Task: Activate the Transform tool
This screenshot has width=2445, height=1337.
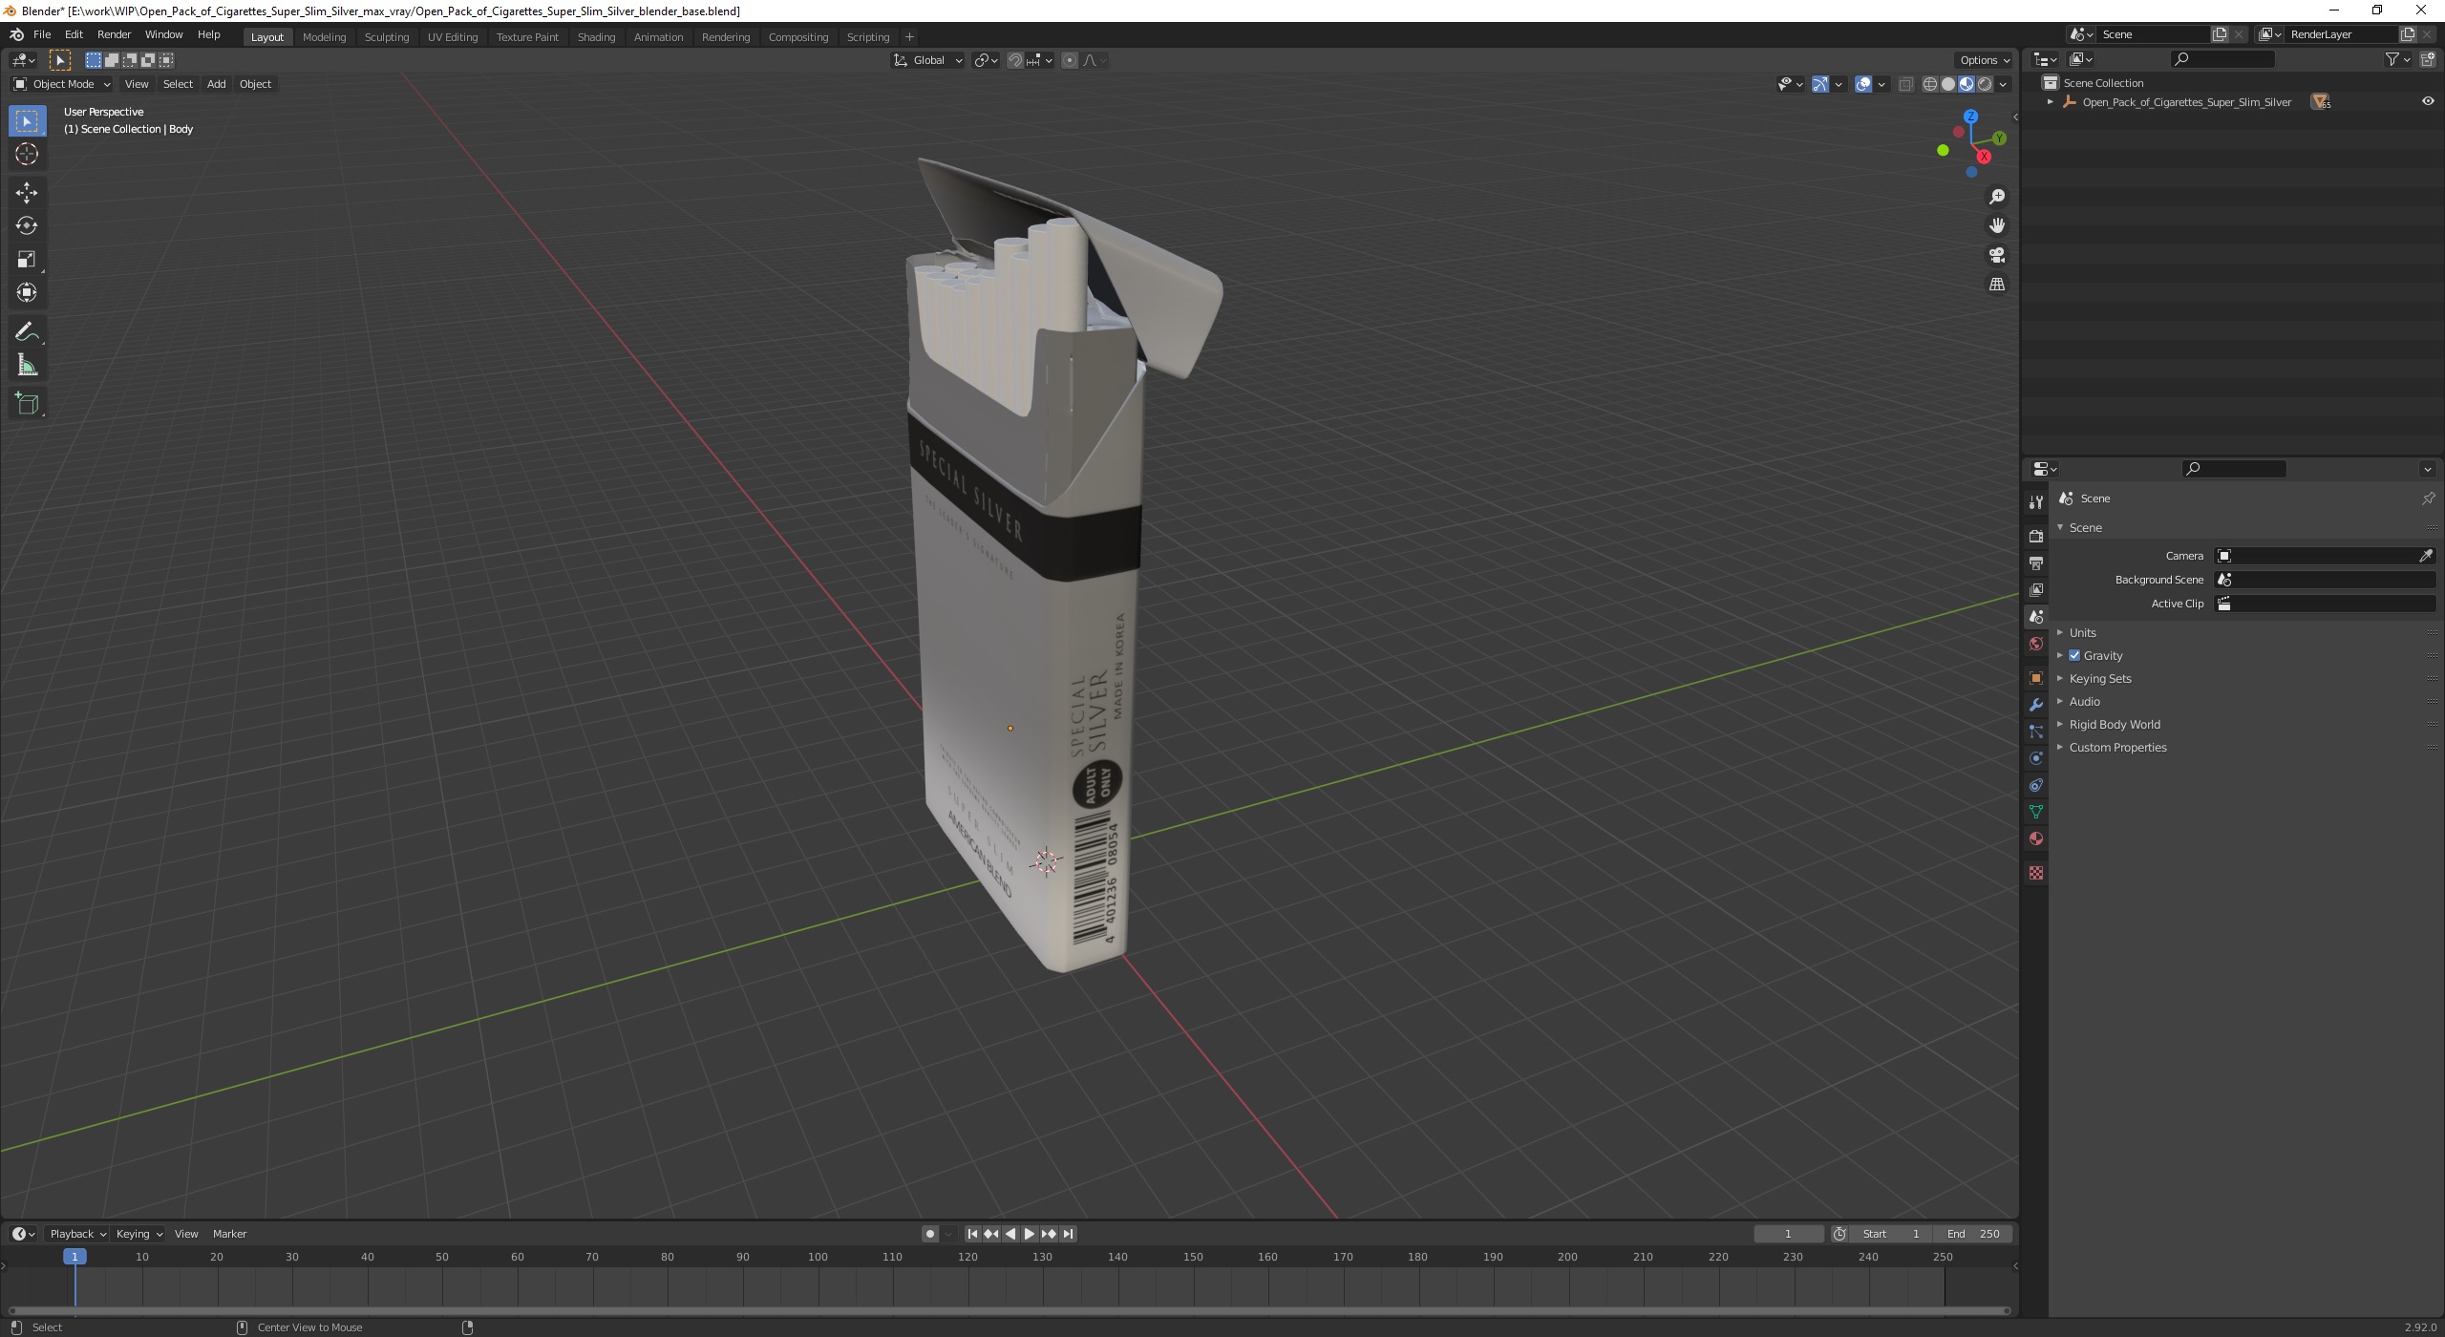Action: coord(27,293)
